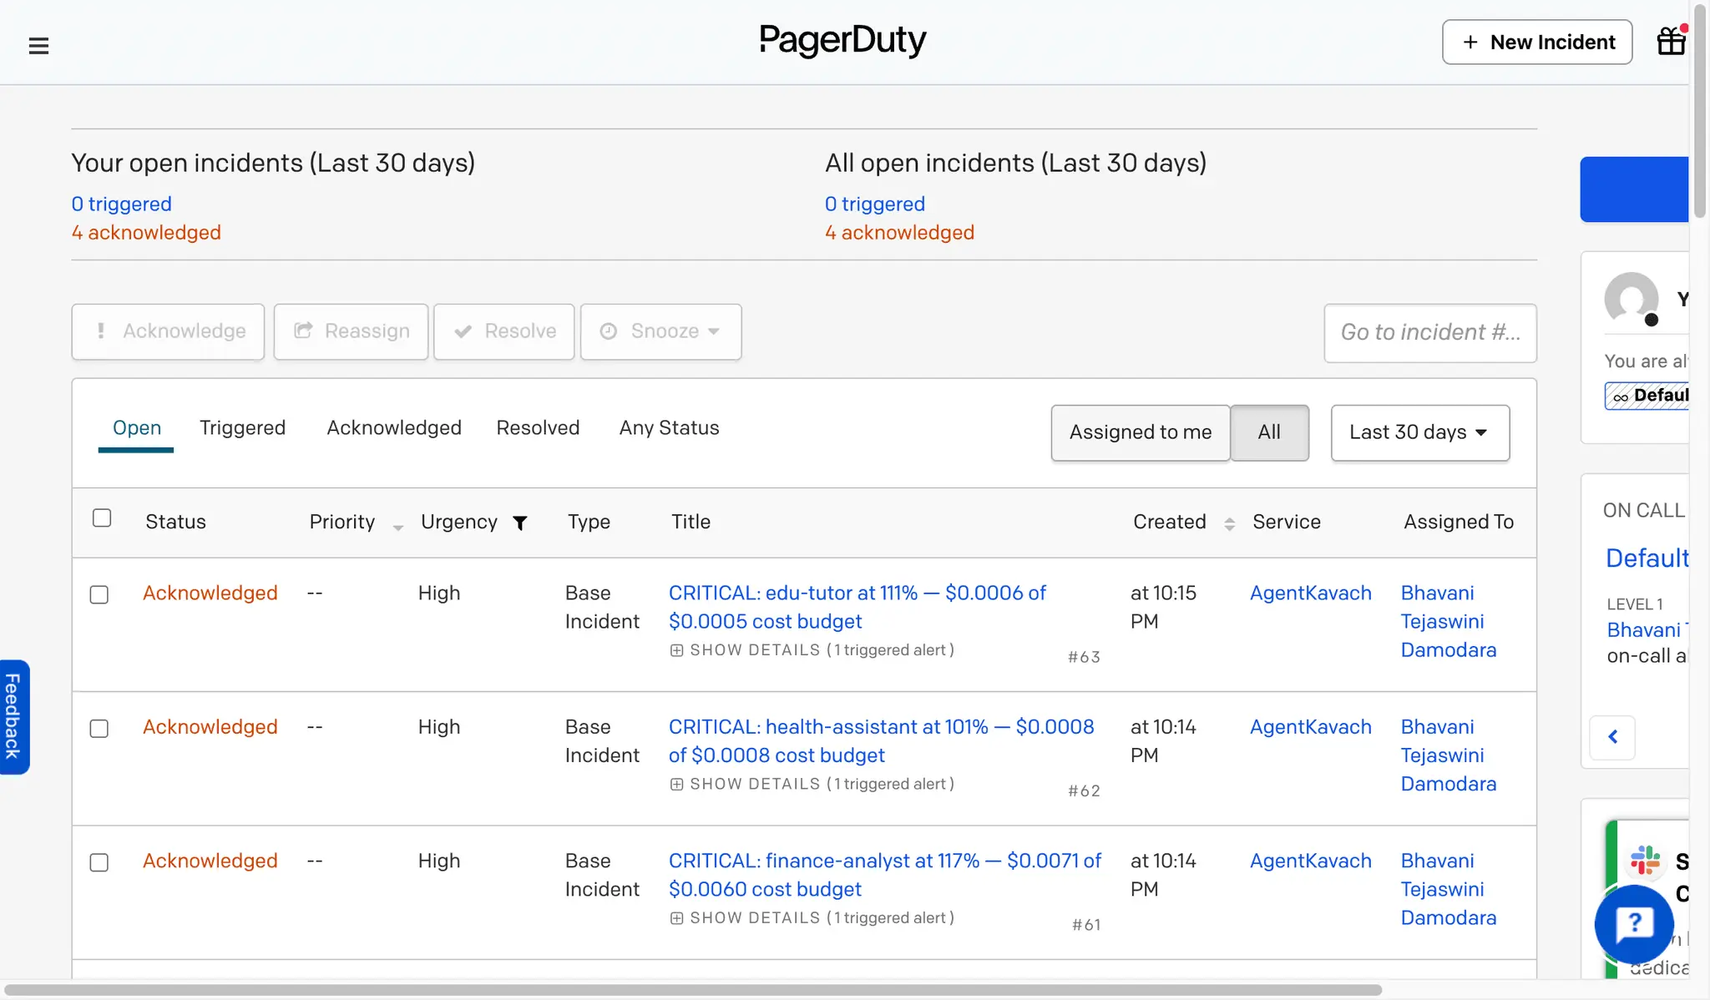This screenshot has width=1710, height=1000.
Task: Click the Title column header
Action: [691, 522]
